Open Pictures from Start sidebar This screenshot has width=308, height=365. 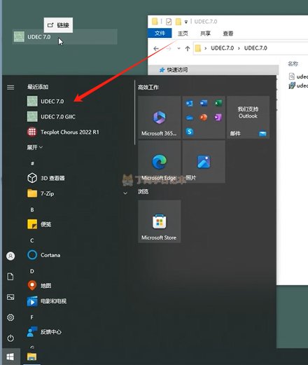(x=10, y=297)
